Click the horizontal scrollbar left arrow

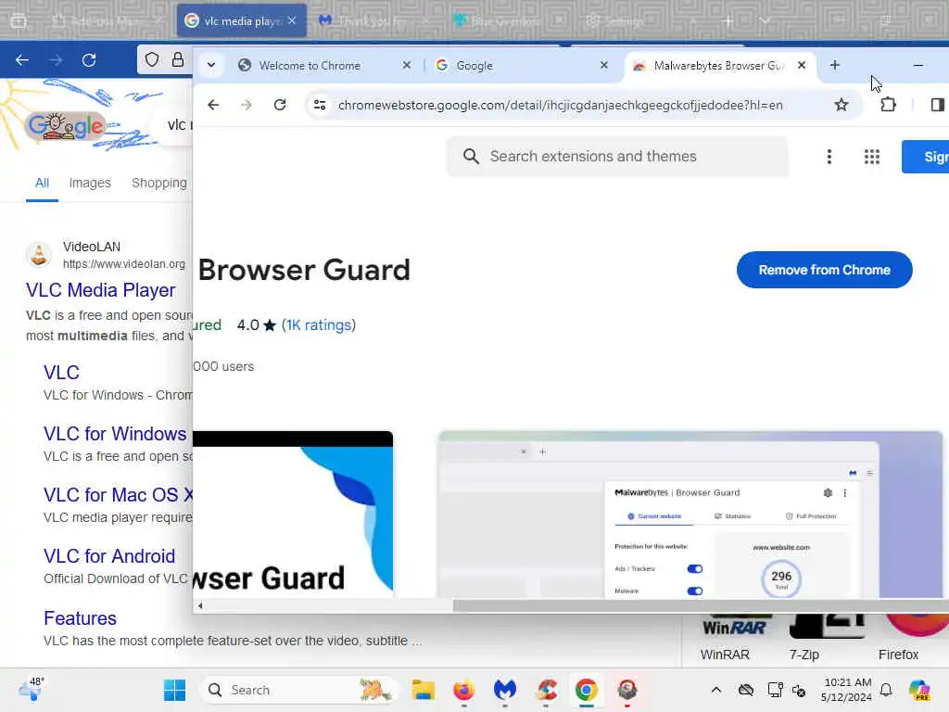pos(200,605)
